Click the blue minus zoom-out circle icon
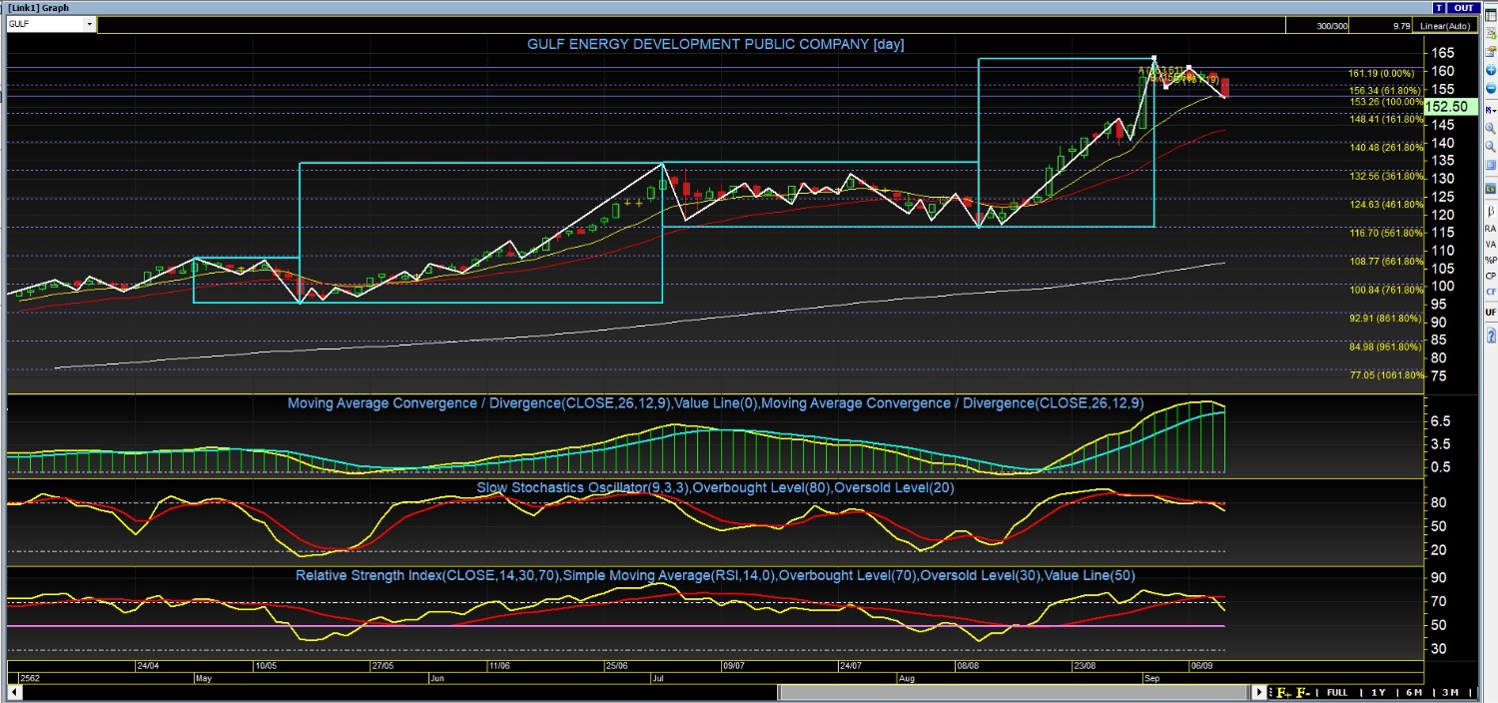The width and height of the screenshot is (1498, 703). coord(1490,89)
